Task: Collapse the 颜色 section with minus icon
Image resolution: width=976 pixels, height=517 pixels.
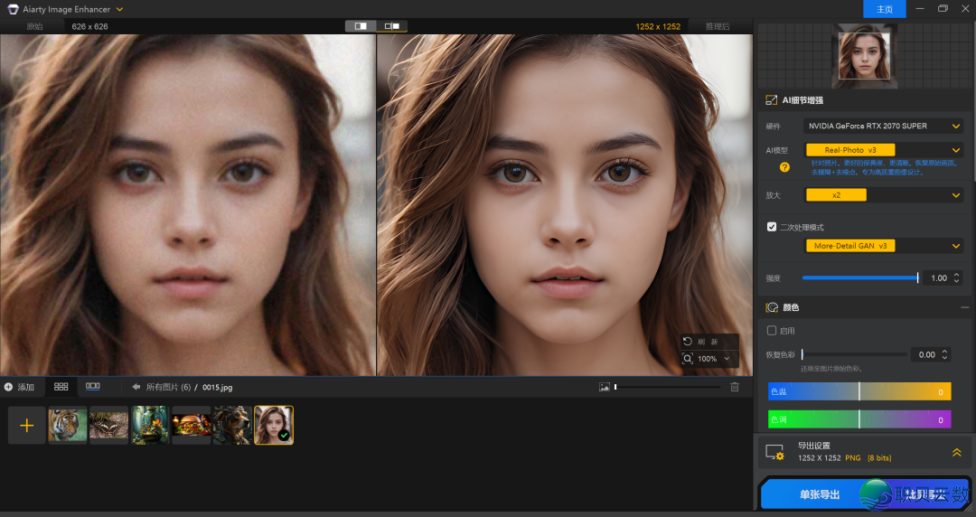Action: pyautogui.click(x=964, y=307)
